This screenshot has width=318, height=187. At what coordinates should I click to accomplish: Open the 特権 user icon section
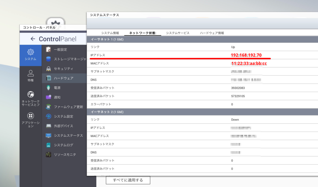31,73
